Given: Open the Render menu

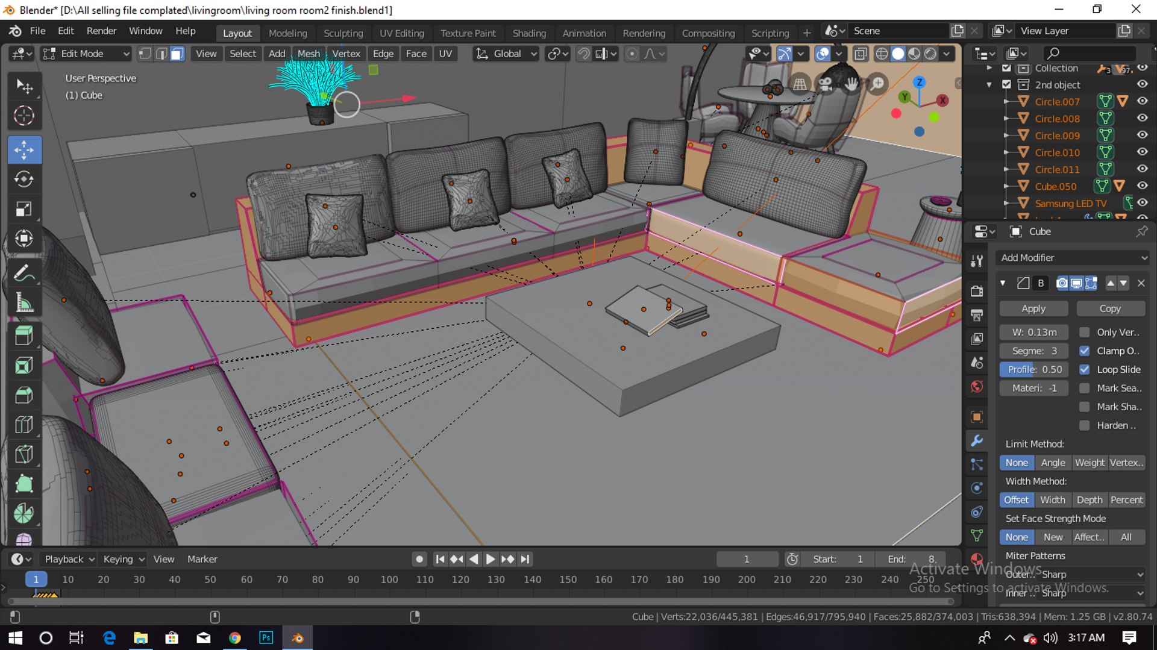Looking at the screenshot, I should [101, 31].
